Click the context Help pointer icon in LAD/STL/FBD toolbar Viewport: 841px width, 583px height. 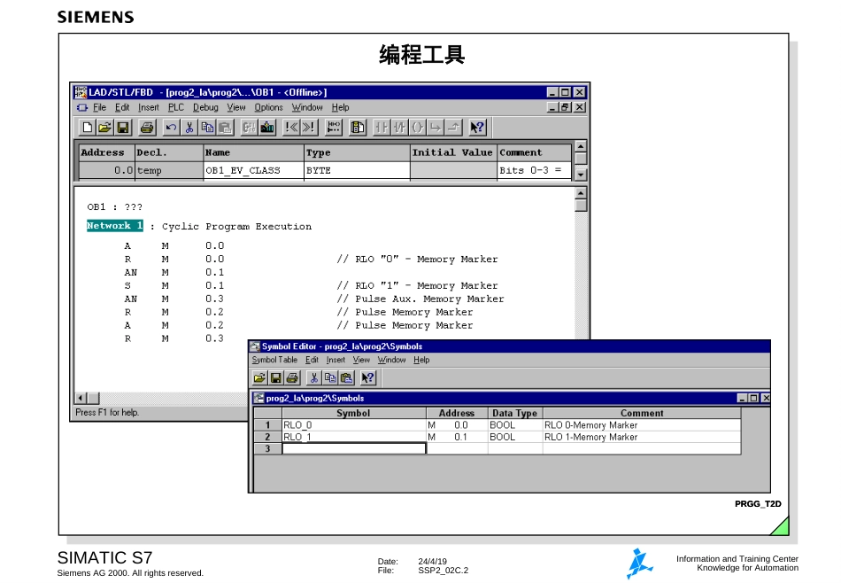(x=477, y=128)
